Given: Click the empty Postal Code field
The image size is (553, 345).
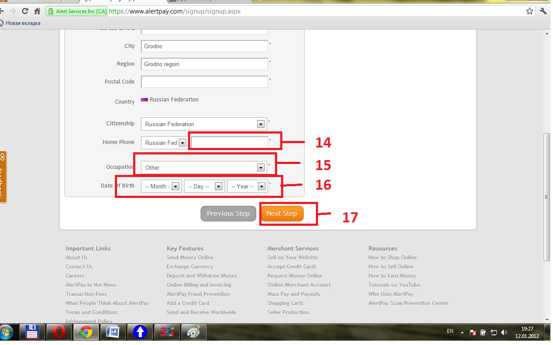Looking at the screenshot, I should [204, 82].
